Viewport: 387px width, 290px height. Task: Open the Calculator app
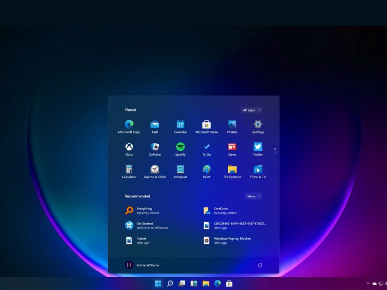(129, 172)
